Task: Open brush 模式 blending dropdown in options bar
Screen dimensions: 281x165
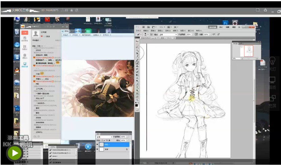Action: [x=168, y=35]
